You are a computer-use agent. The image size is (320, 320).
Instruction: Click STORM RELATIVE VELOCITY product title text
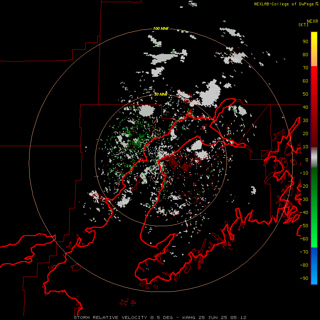click(x=110, y=318)
